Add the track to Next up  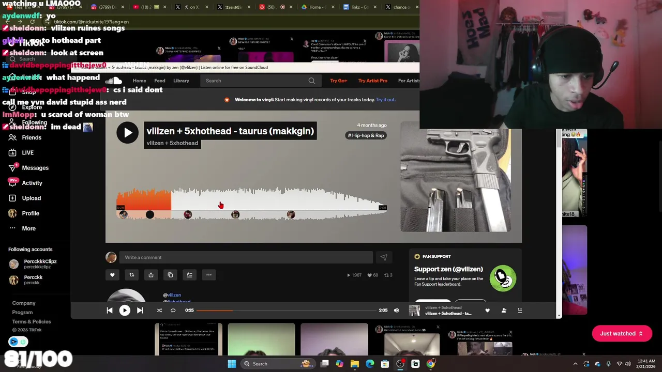point(189,275)
